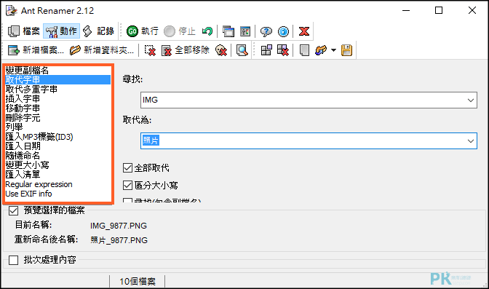Select 變更大小寫 action
489x289 pixels.
[58, 165]
